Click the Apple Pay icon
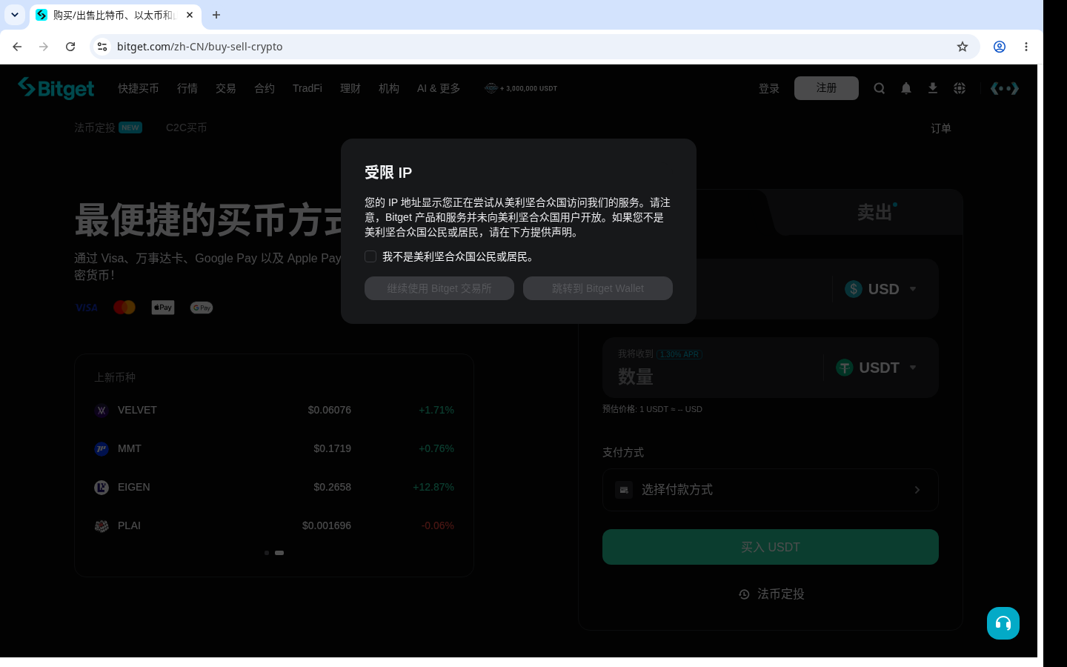 point(163,308)
